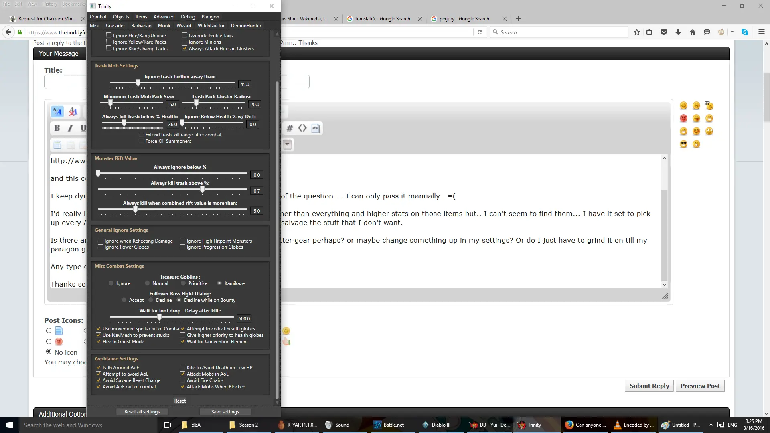770x433 pixels.
Task: Switch to perjury - Google Search tab
Action: tap(464, 19)
